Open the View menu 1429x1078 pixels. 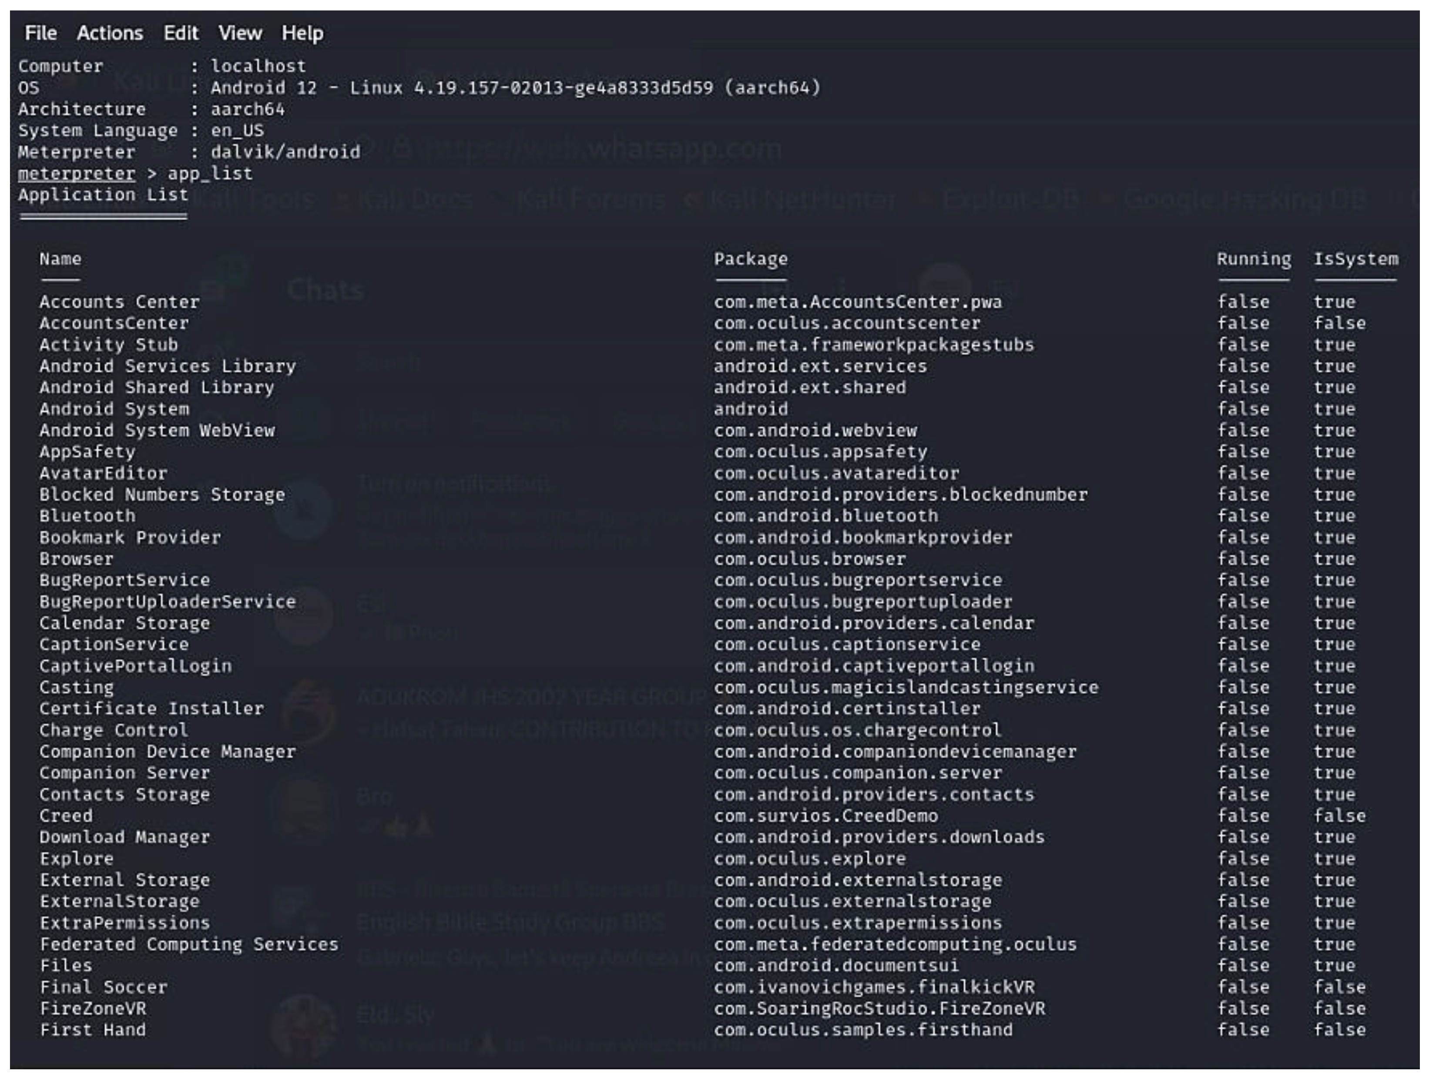[240, 33]
